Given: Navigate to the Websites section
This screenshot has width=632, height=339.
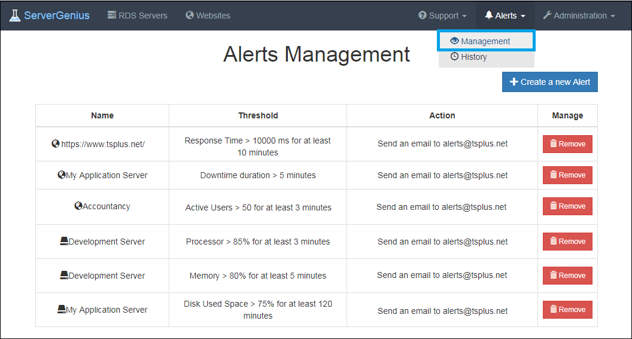Looking at the screenshot, I should [208, 16].
